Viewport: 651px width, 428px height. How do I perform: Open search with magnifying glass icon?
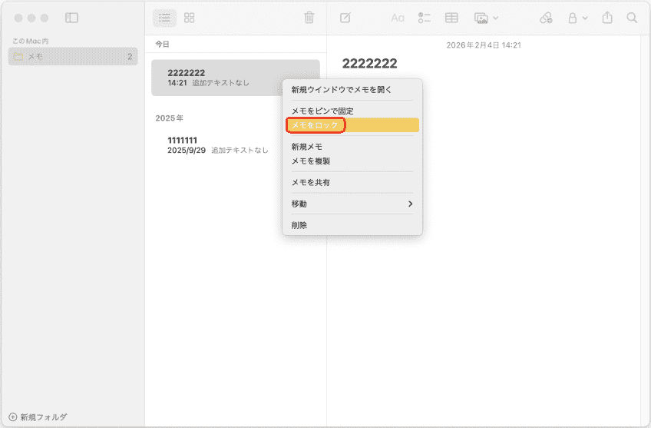pyautogui.click(x=632, y=18)
